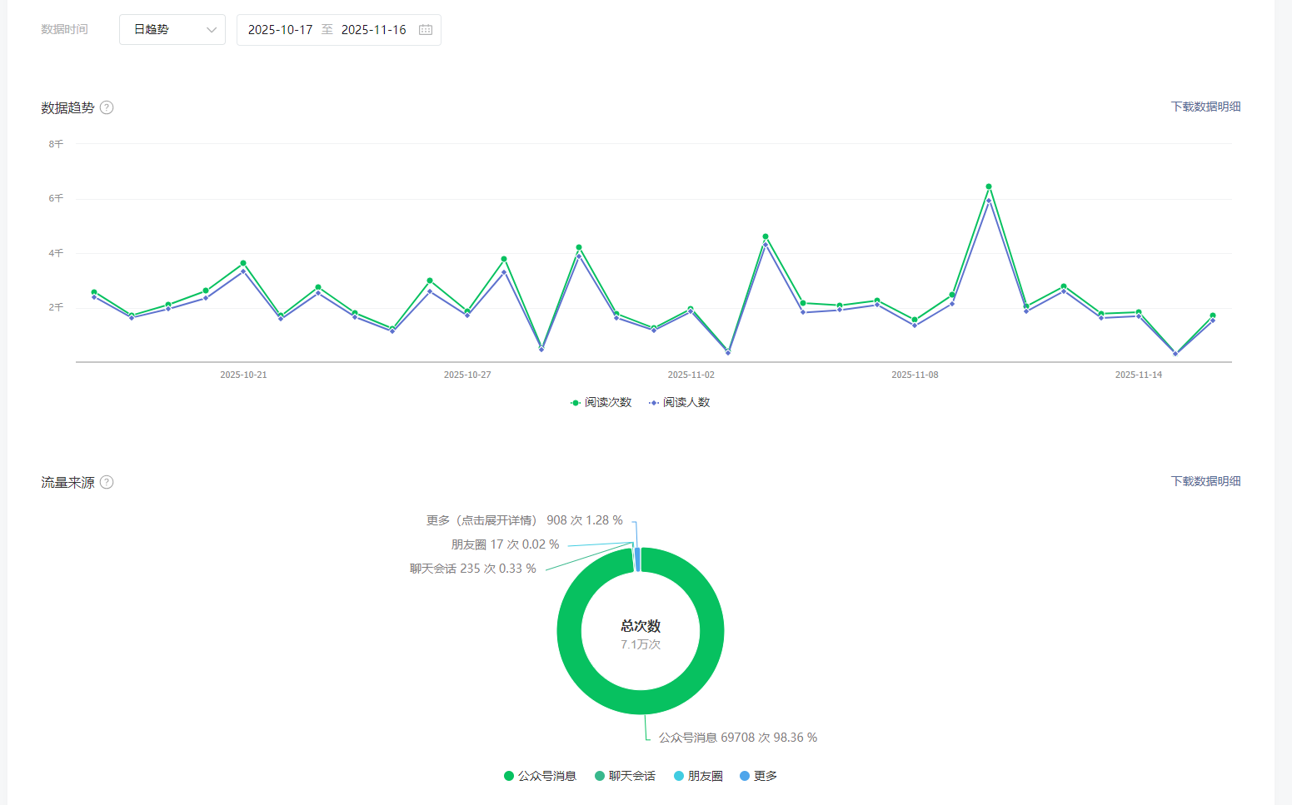Click help icon beside 数据趋势
1292x805 pixels.
pyautogui.click(x=107, y=107)
